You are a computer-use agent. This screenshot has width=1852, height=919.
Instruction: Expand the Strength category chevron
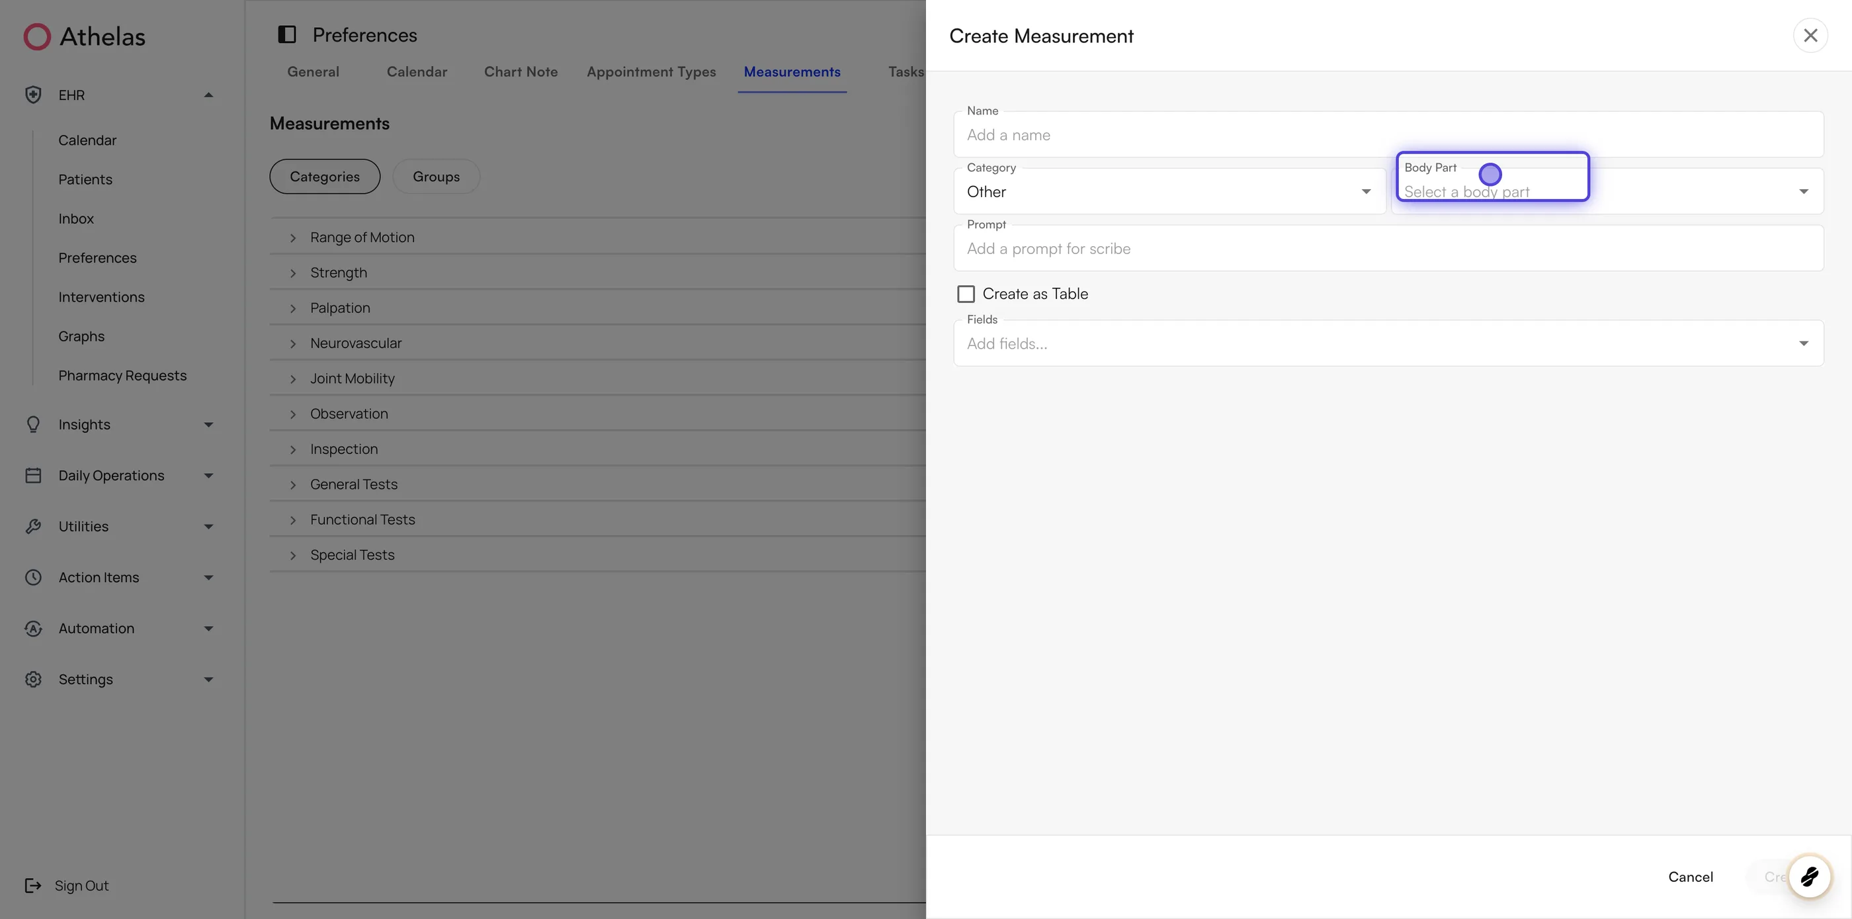pos(292,273)
